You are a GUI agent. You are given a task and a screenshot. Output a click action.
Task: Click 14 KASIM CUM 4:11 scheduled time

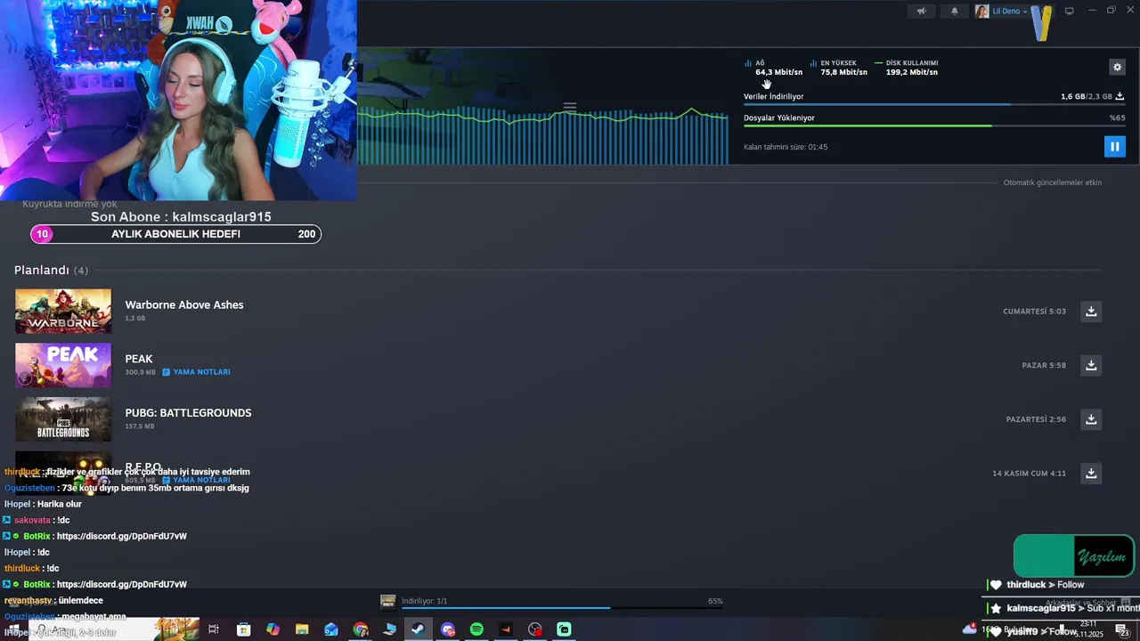pyautogui.click(x=1030, y=474)
